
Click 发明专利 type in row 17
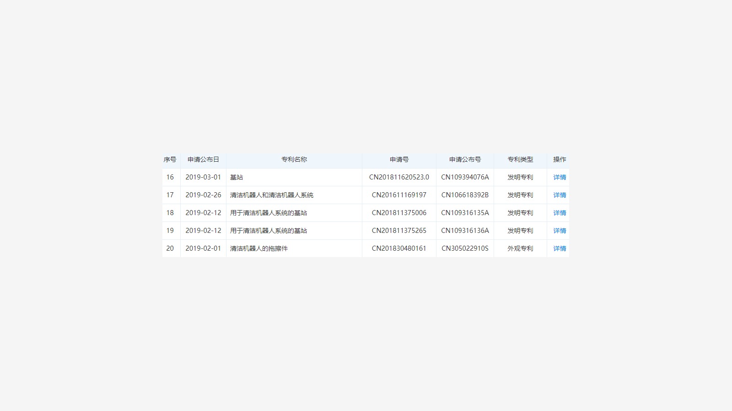pyautogui.click(x=520, y=195)
